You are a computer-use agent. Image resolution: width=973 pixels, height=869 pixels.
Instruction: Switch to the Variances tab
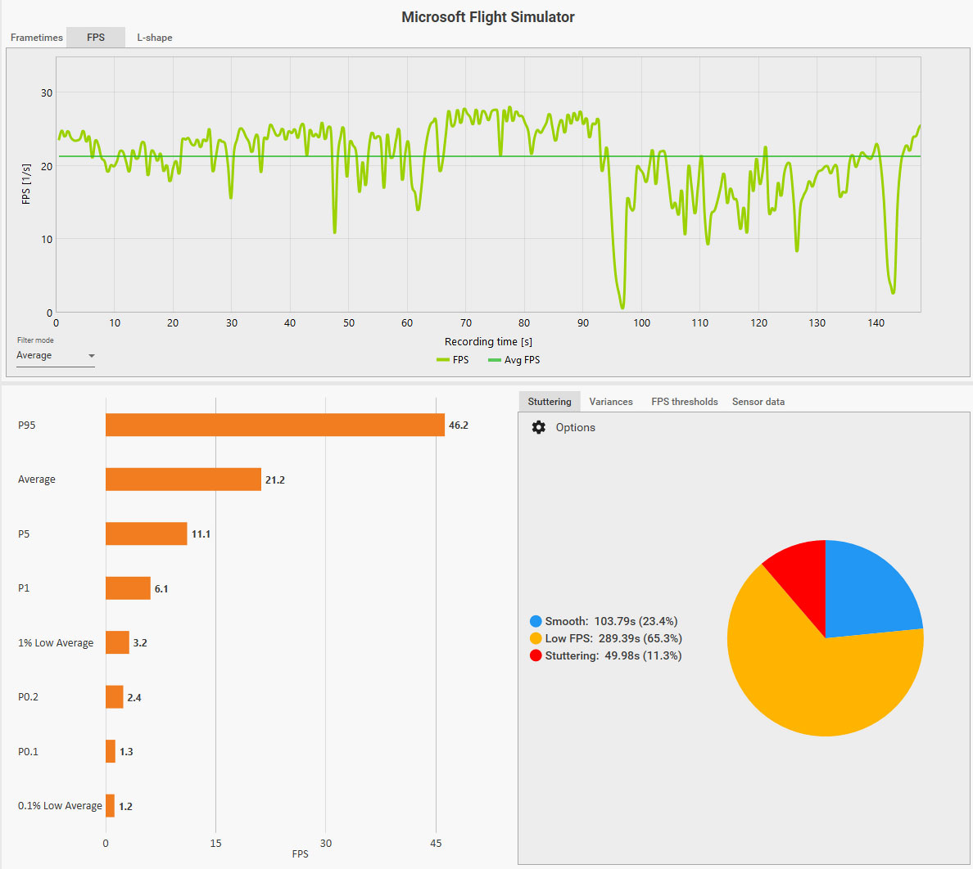point(611,402)
